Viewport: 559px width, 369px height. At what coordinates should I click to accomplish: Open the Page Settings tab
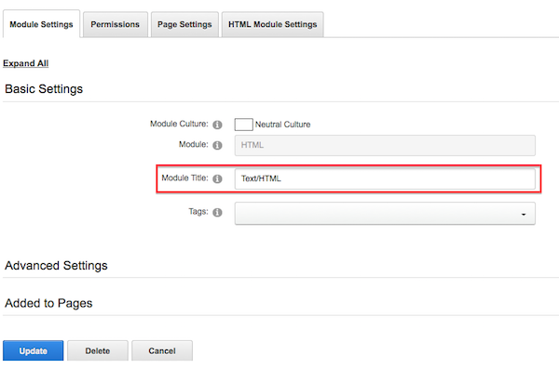[x=184, y=24]
